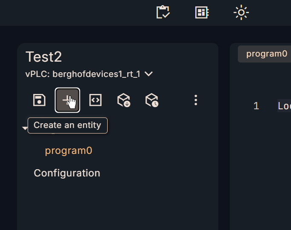Expand the vPLC selector chevron

[x=148, y=74]
